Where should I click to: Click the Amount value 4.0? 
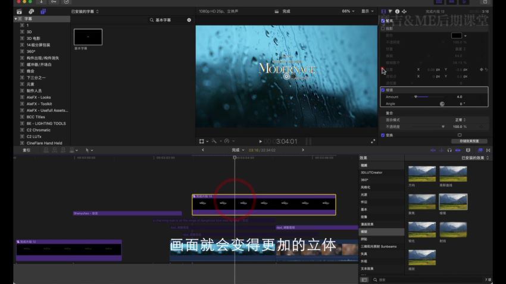click(x=459, y=97)
